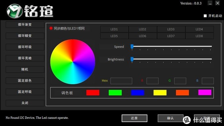Minimize the LED control window
Screen dimensions: 224x126
pos(210,3)
